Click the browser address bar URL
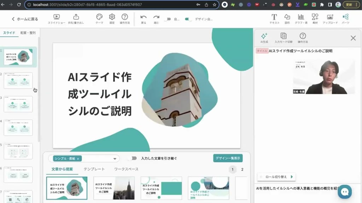This screenshot has width=362, height=203. point(87,5)
